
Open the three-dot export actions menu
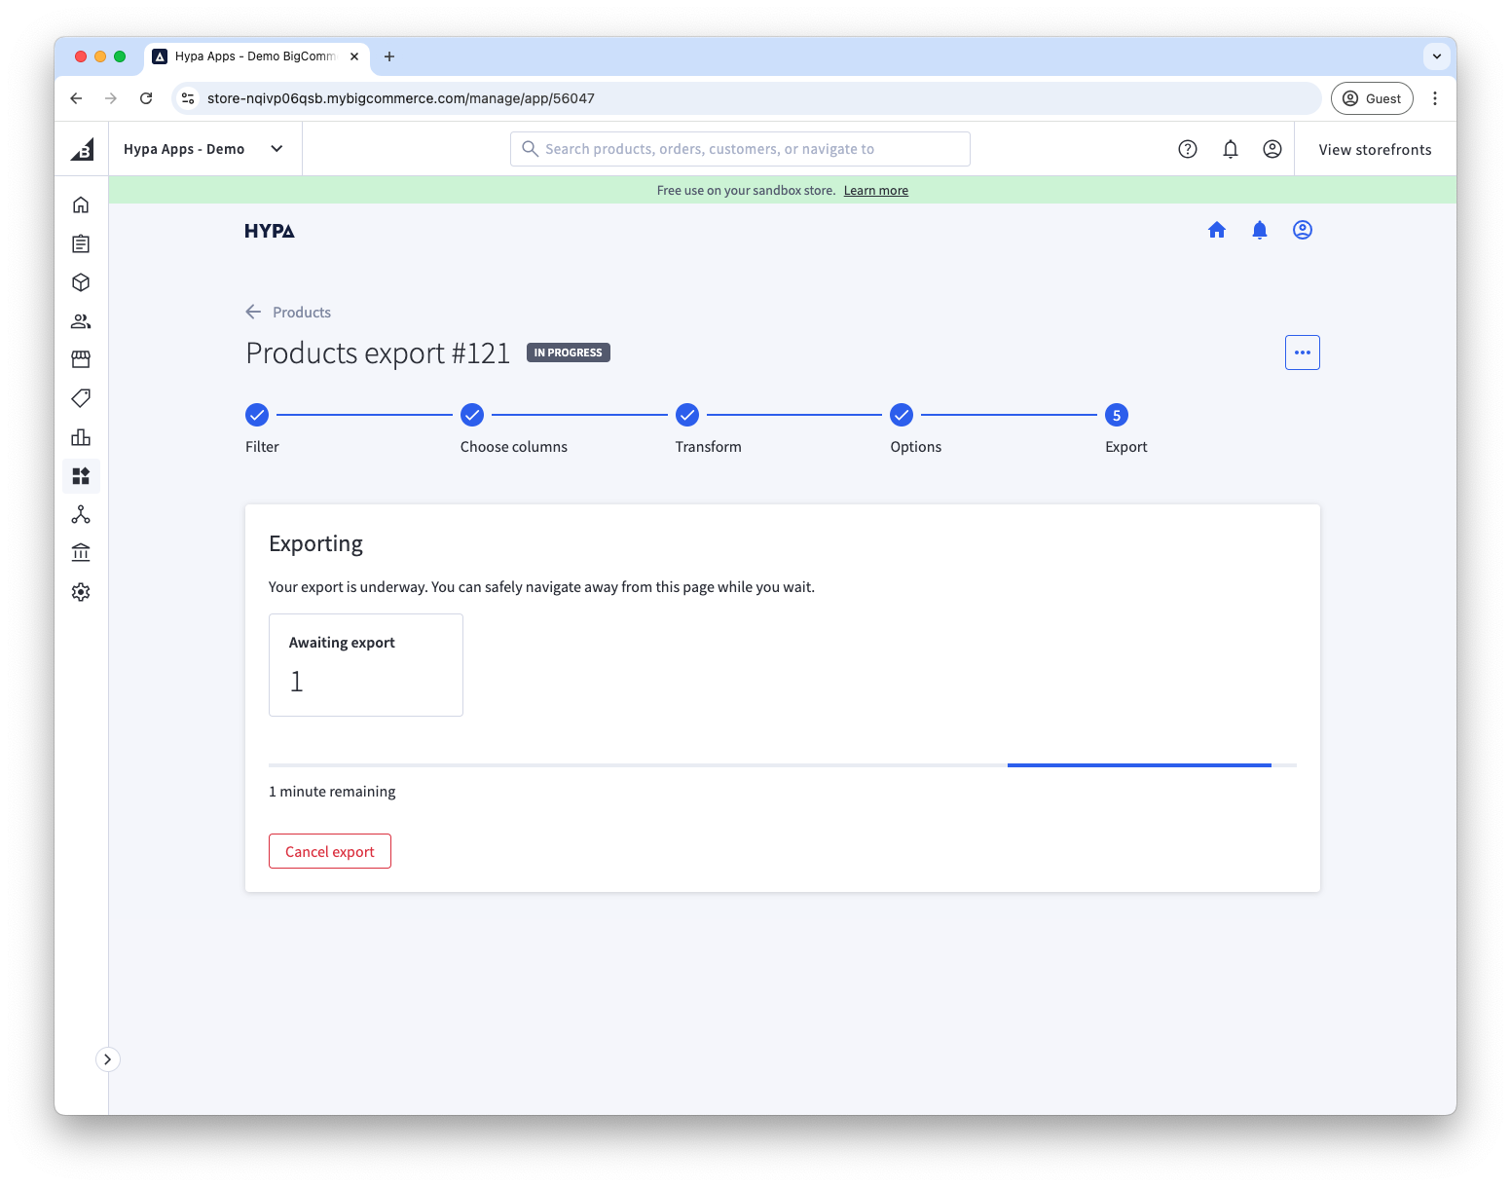pos(1302,352)
